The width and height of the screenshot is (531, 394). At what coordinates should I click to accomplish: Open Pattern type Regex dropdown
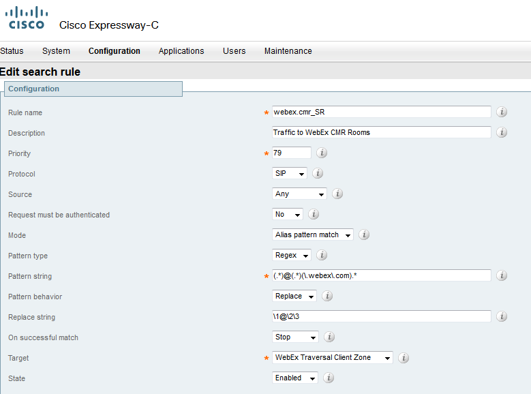pyautogui.click(x=292, y=255)
